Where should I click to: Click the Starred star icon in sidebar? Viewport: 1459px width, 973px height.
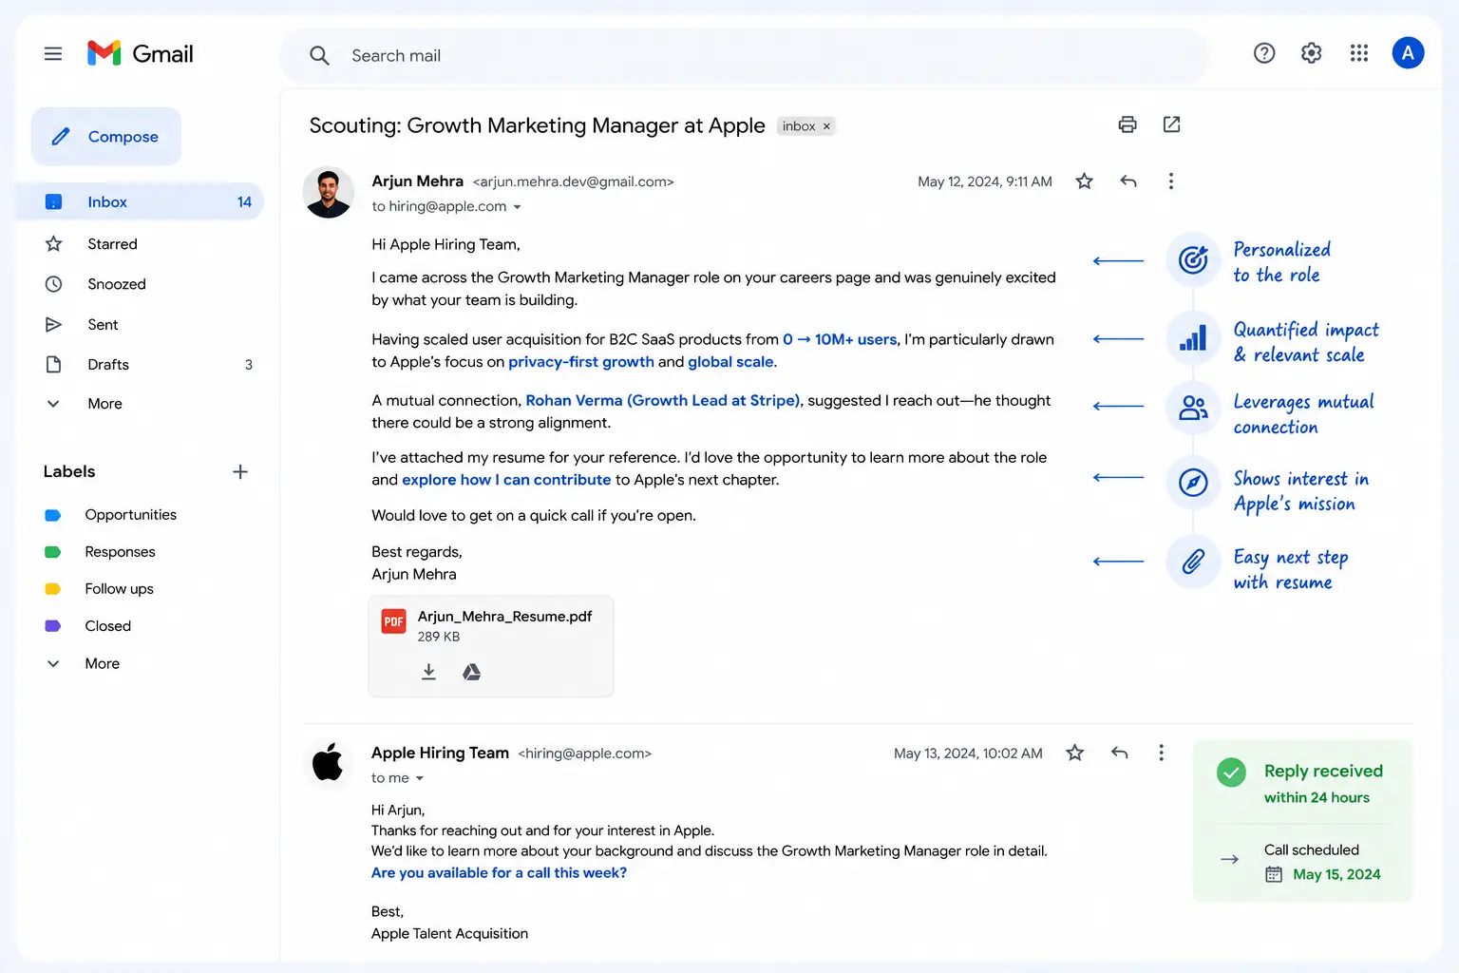[x=54, y=244]
